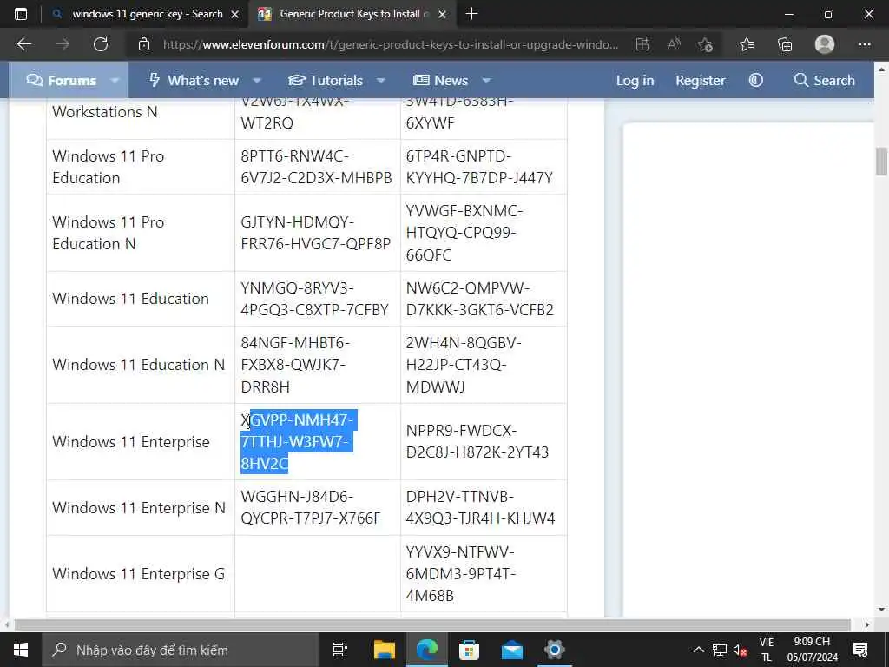
Task: Click the horizontal scrollbar at page bottom
Action: pyautogui.click(x=432, y=624)
